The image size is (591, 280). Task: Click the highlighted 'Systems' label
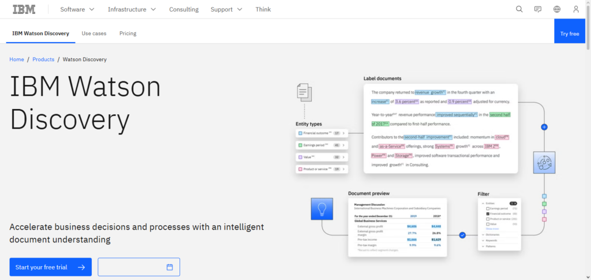tap(444, 146)
